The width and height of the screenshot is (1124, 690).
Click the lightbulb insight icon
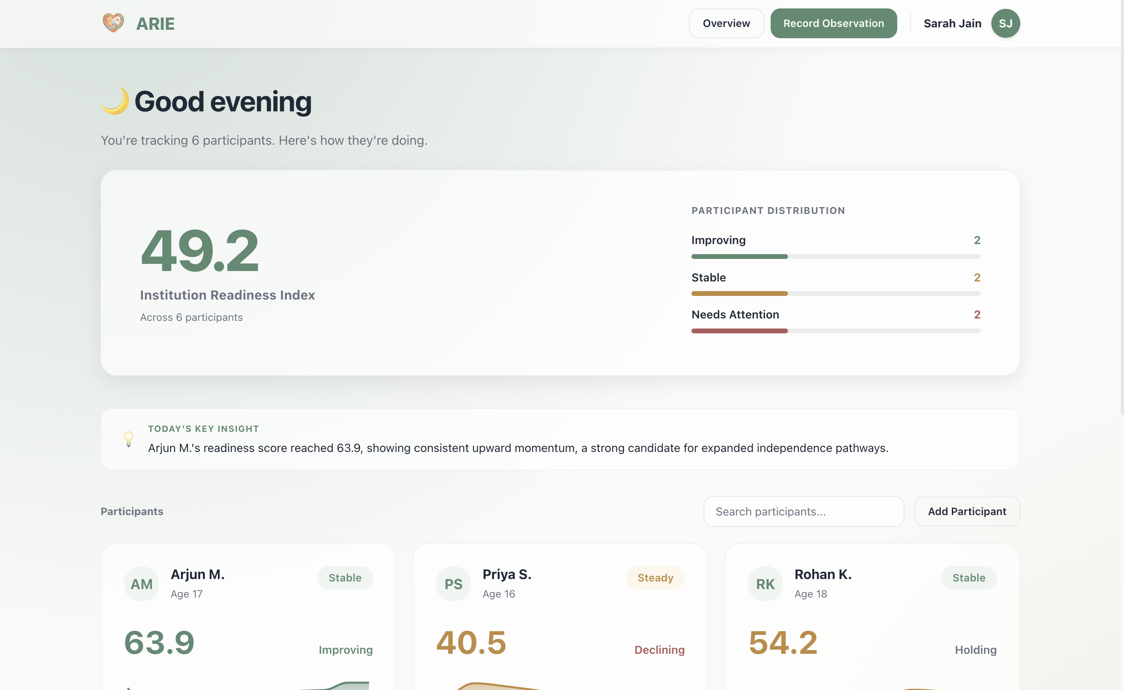click(x=129, y=439)
